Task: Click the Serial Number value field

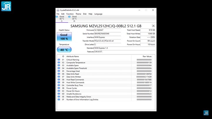Action: coord(107,34)
